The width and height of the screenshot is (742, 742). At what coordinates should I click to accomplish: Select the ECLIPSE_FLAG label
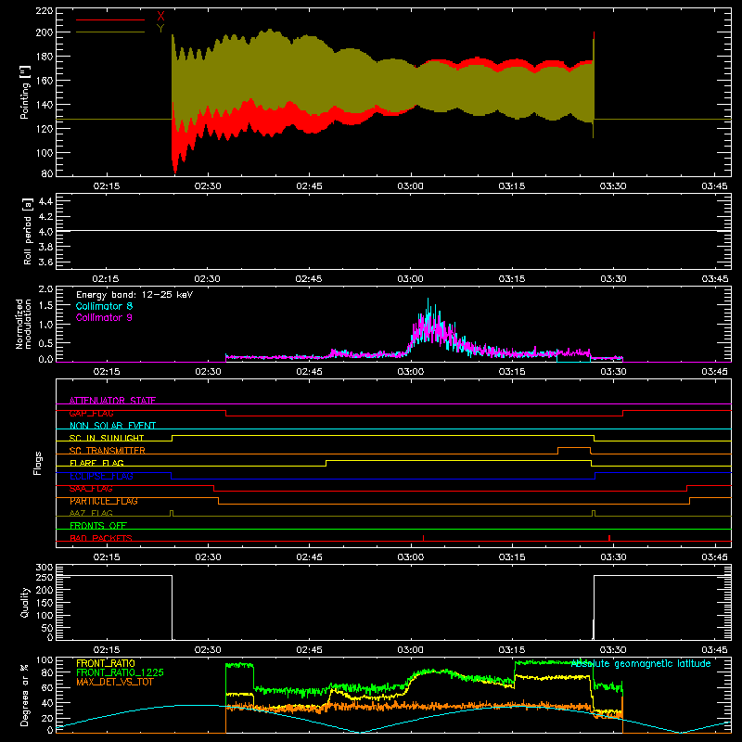click(x=101, y=476)
